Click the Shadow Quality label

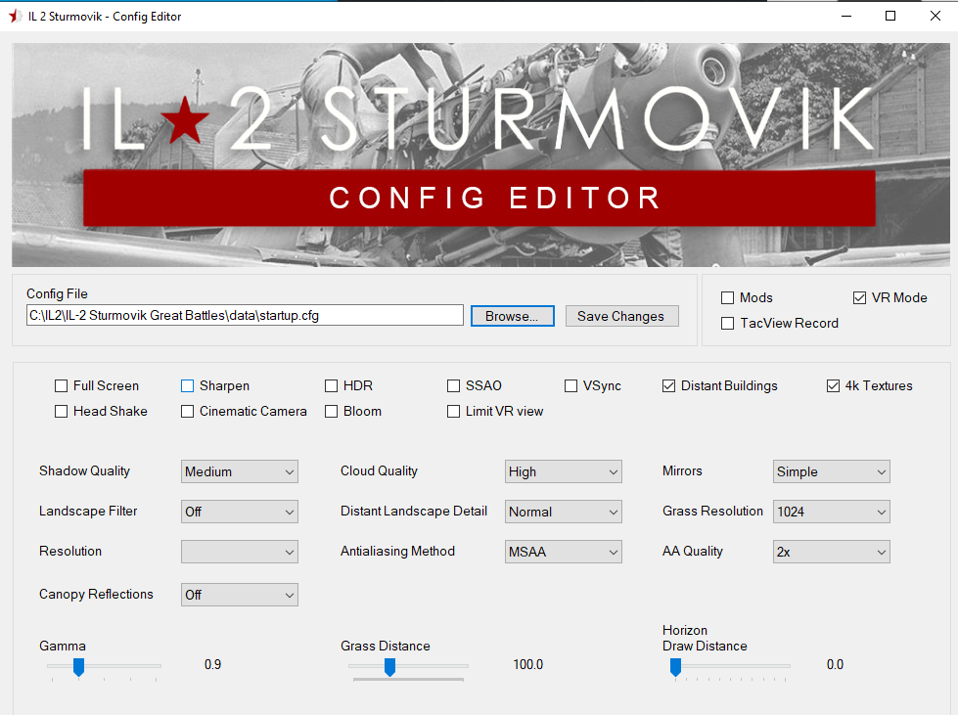84,470
